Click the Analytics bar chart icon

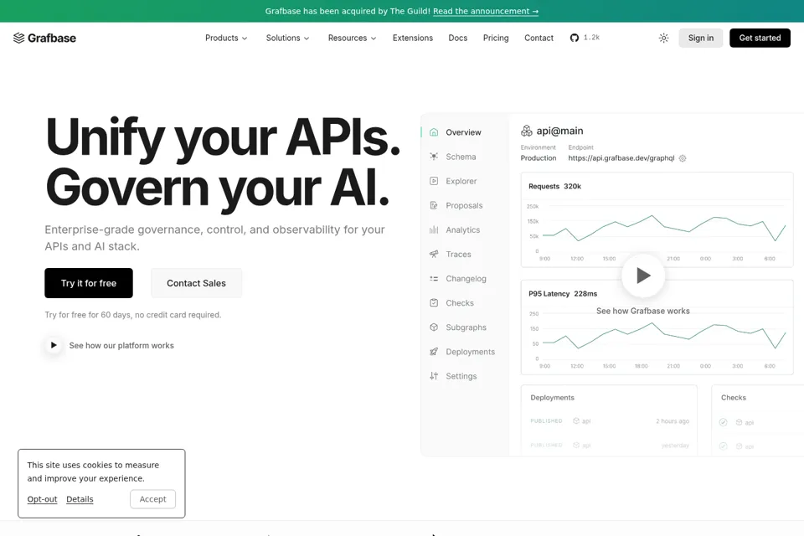click(434, 229)
